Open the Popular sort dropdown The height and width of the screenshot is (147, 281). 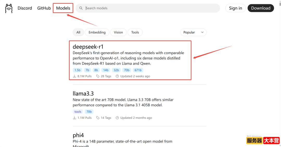tap(193, 32)
